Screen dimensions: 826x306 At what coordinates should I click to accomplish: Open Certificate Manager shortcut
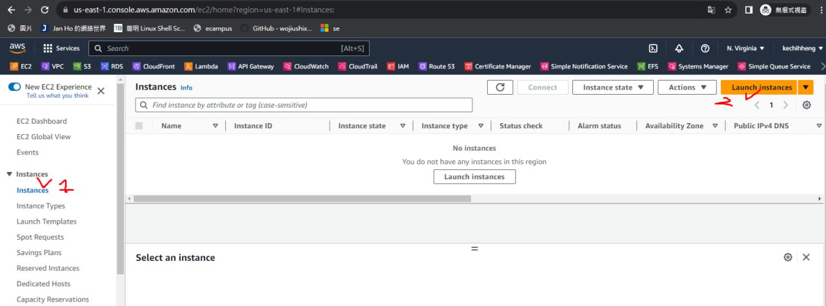tap(498, 66)
